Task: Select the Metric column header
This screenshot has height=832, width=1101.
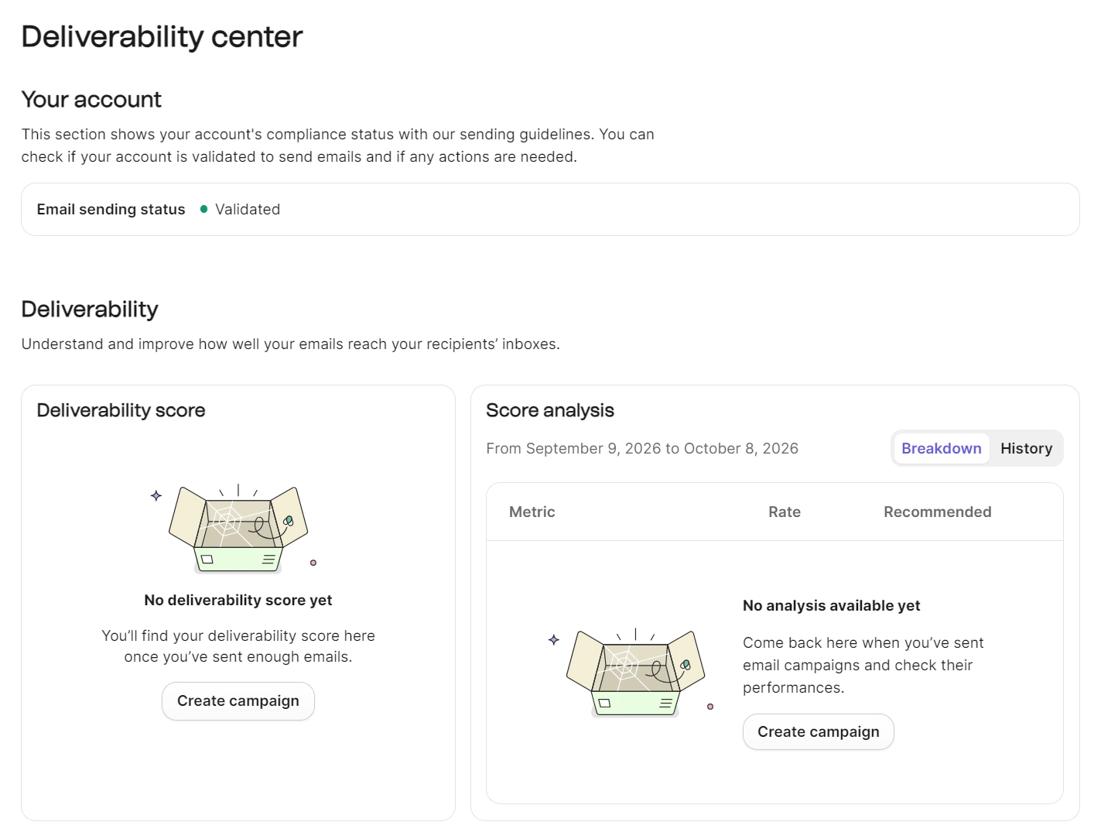Action: point(532,512)
